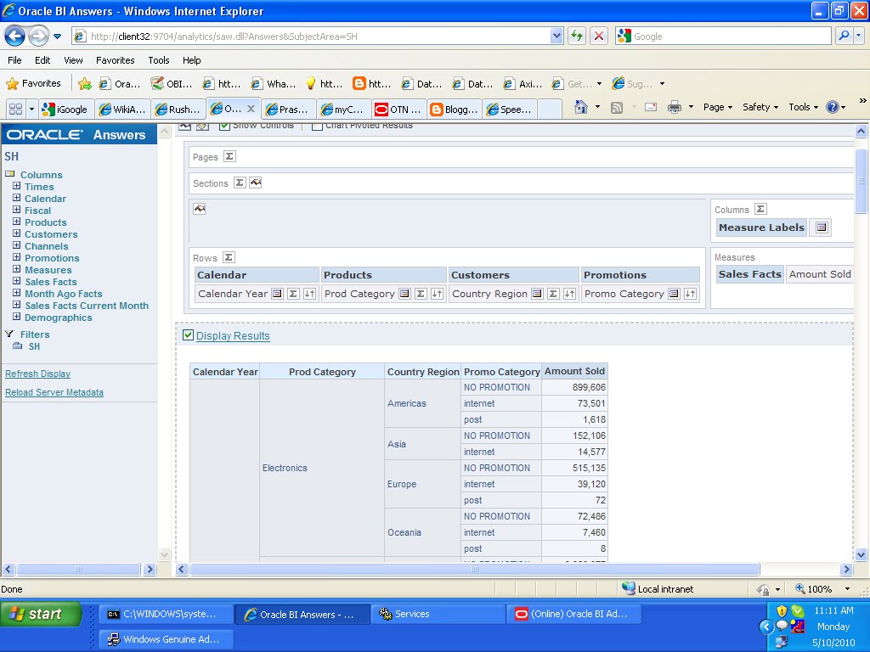The height and width of the screenshot is (652, 870).
Task: Click the browser Print icon
Action: (674, 107)
